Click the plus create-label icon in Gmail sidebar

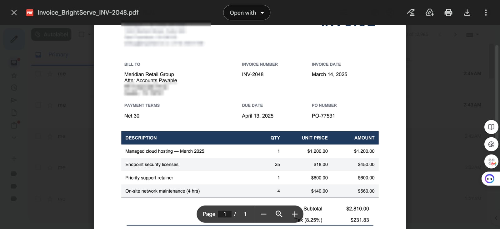coord(14,159)
